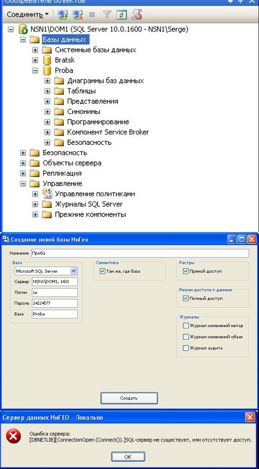Click the Представления folder icon
The height and width of the screenshot is (469, 259).
click(59, 101)
